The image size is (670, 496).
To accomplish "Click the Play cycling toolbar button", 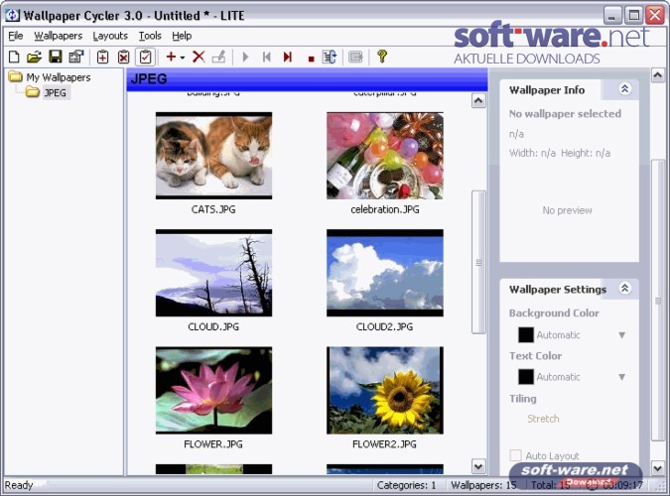I will [x=245, y=57].
